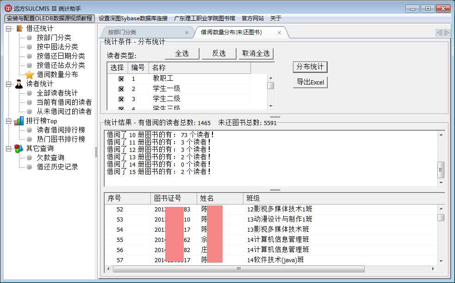Click the 读者统计 graduate person icon
Screen dimensions: 455x283
(x=19, y=84)
